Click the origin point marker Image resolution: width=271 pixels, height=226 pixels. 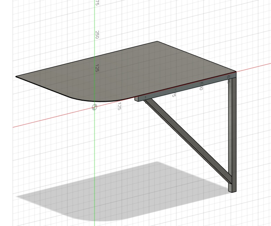point(94,107)
